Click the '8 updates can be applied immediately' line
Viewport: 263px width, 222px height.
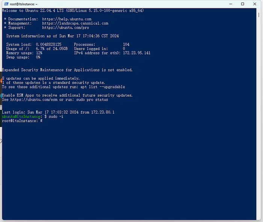[x=41, y=78]
